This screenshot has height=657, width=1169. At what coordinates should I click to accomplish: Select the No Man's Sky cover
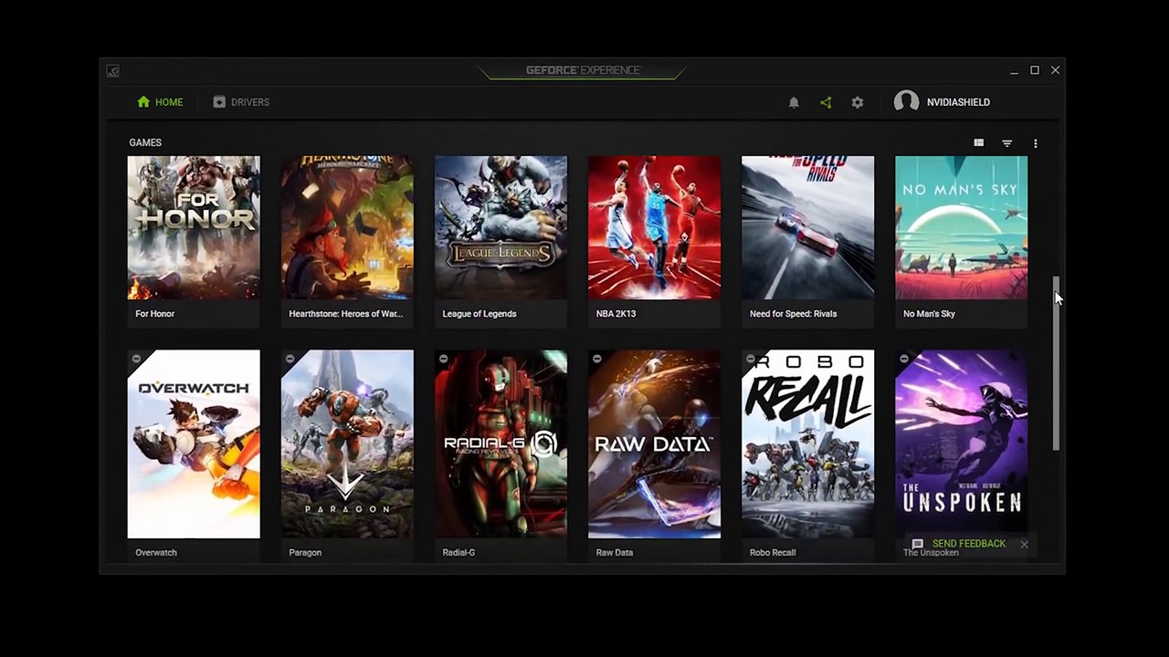point(961,227)
